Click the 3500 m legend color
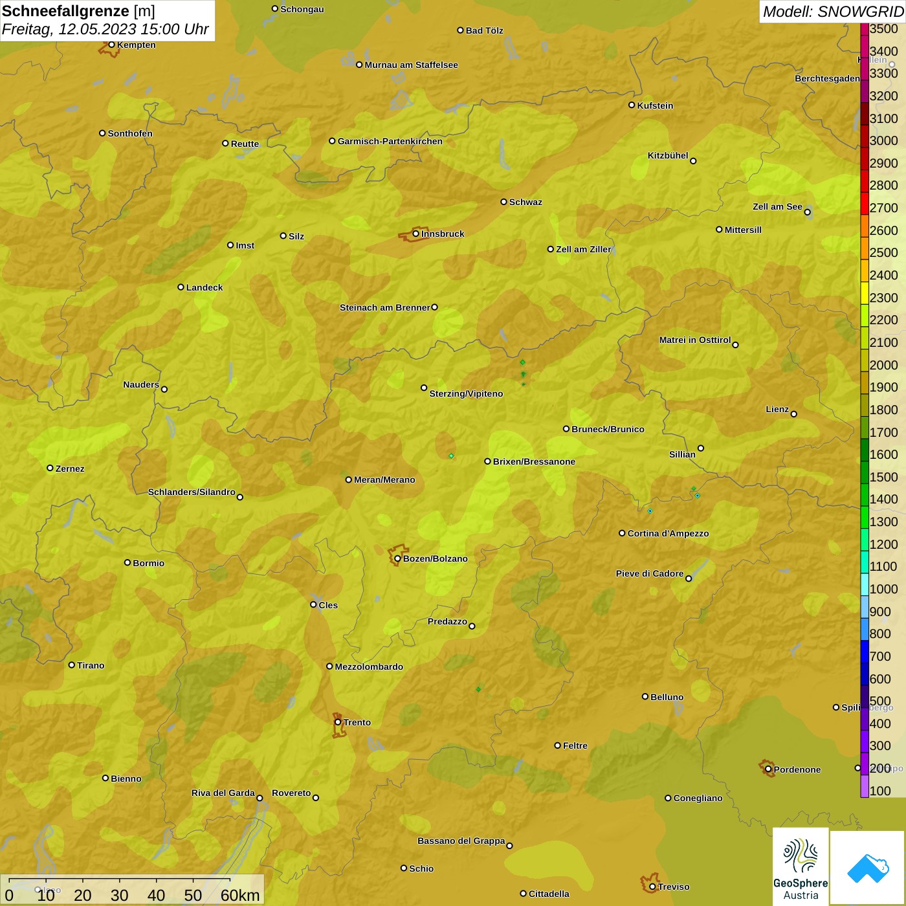 [865, 29]
